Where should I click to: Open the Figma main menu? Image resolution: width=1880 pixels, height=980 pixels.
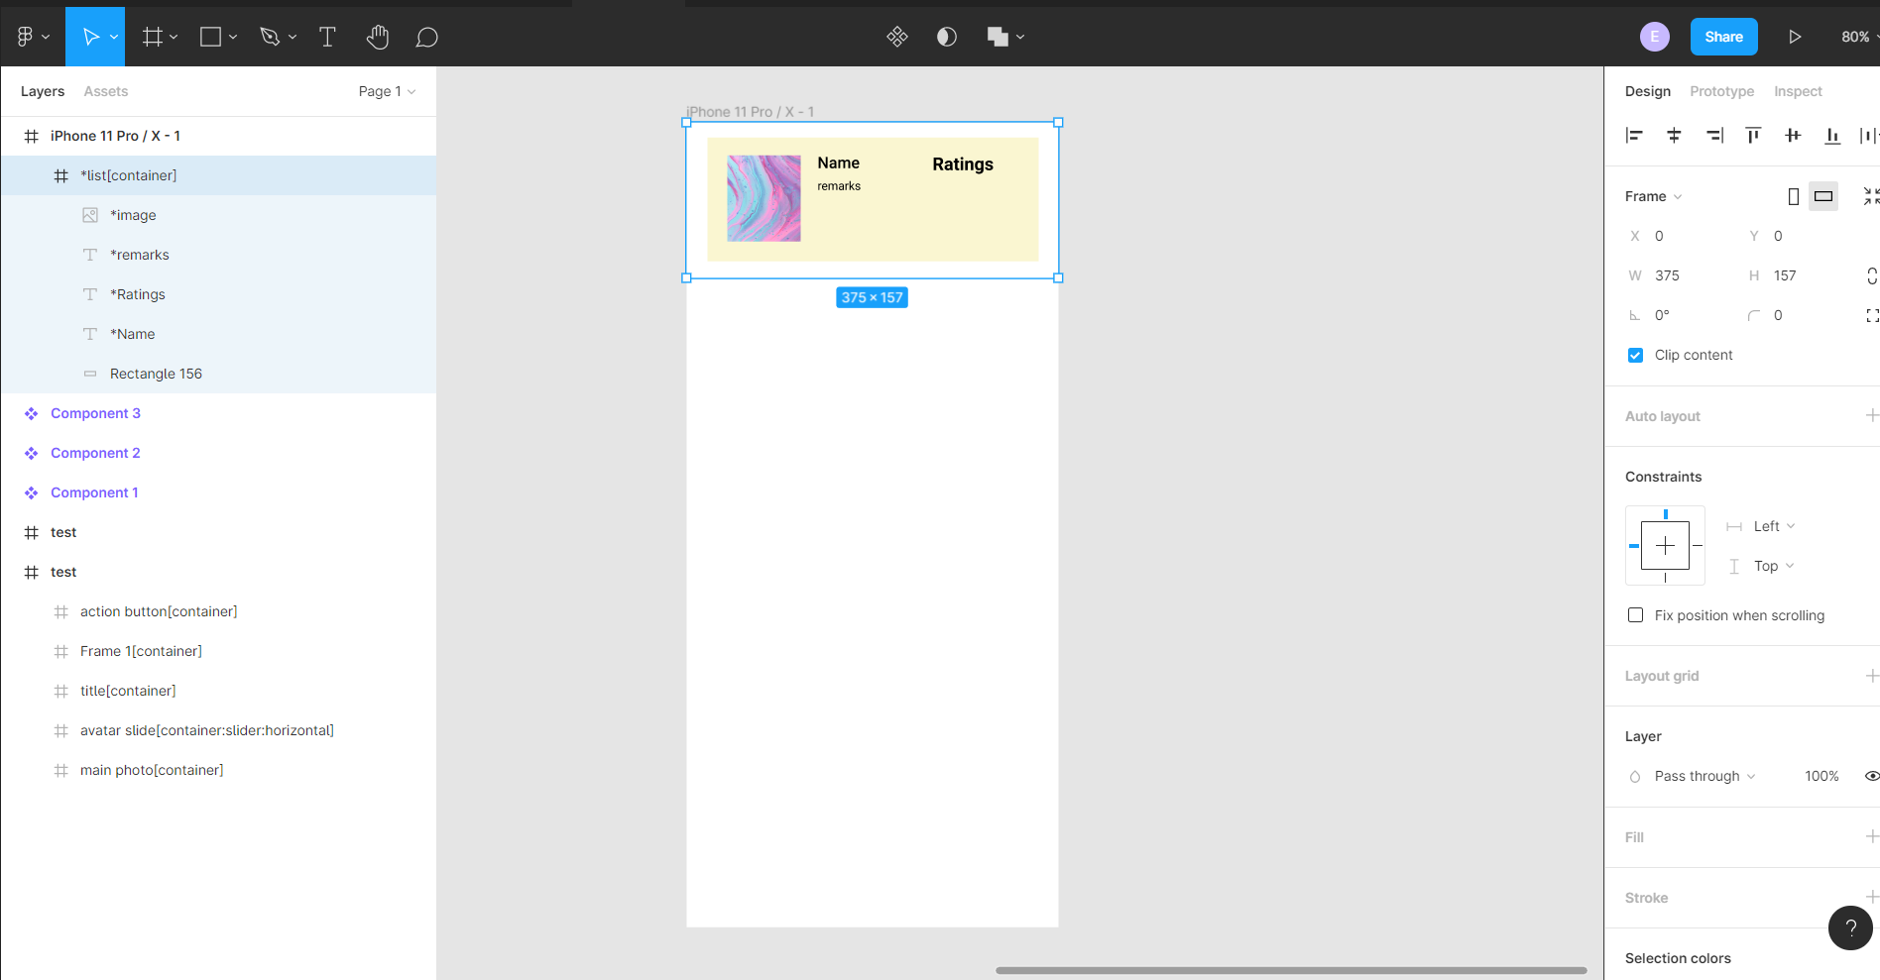pyautogui.click(x=32, y=37)
